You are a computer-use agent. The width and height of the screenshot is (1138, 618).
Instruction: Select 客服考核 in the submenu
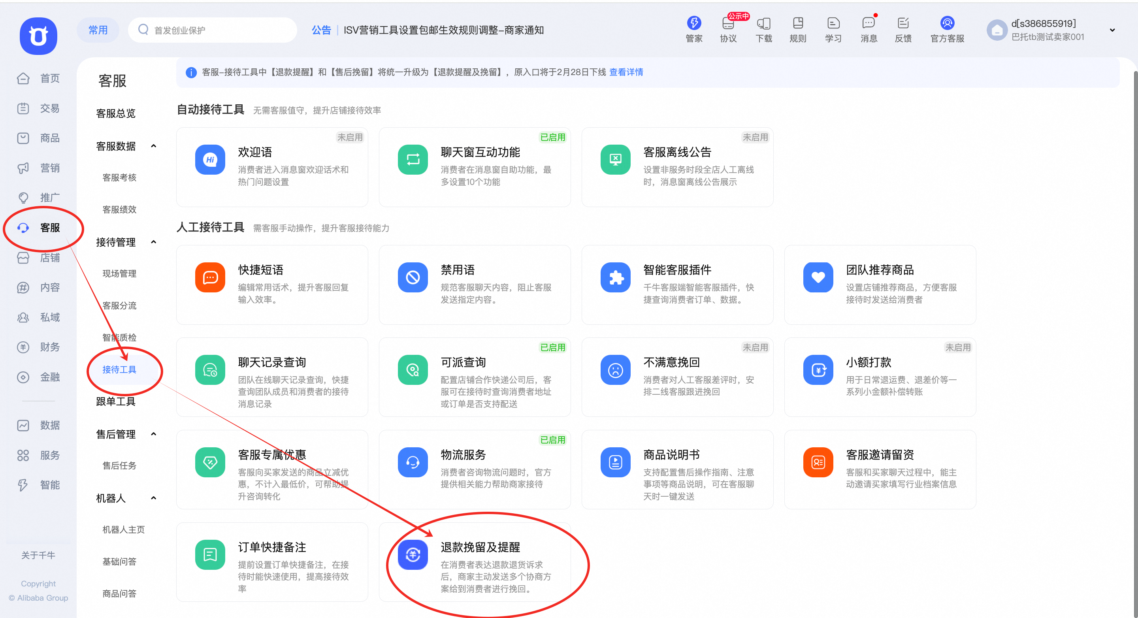tap(119, 177)
